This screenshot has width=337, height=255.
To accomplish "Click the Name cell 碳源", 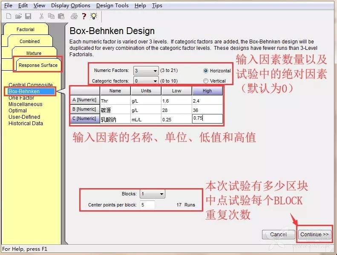I will [115, 110].
